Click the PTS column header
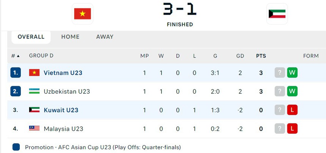This screenshot has width=326, height=153. [261, 56]
